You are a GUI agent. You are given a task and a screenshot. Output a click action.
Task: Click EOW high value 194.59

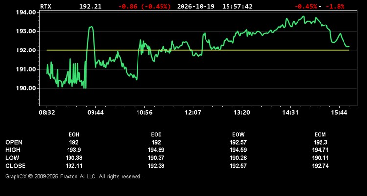point(238,150)
